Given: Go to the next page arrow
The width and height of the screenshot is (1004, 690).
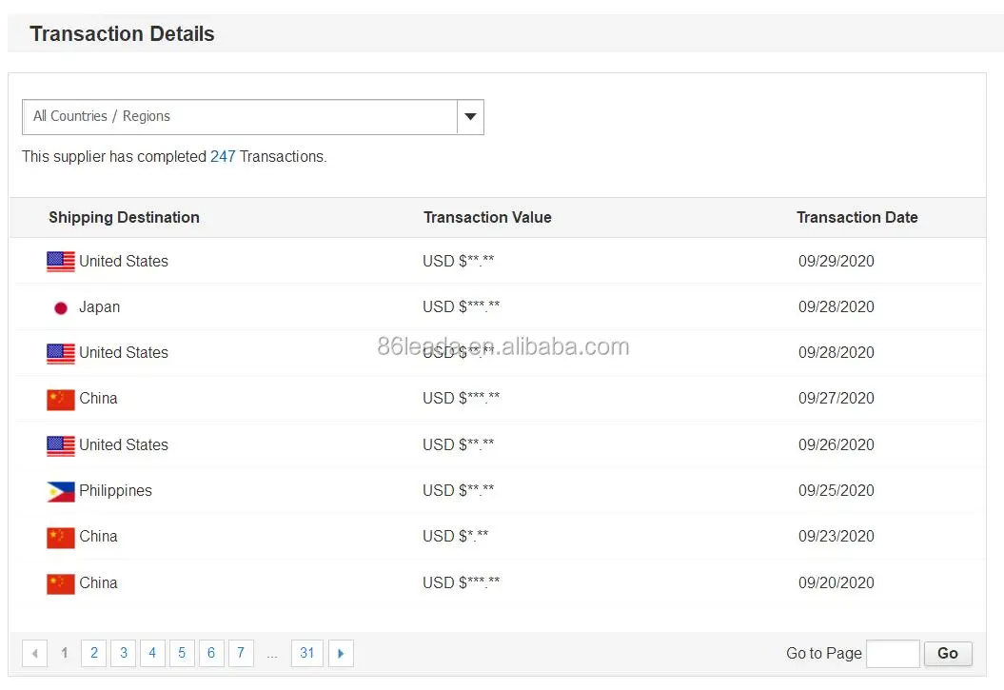Looking at the screenshot, I should pos(341,653).
